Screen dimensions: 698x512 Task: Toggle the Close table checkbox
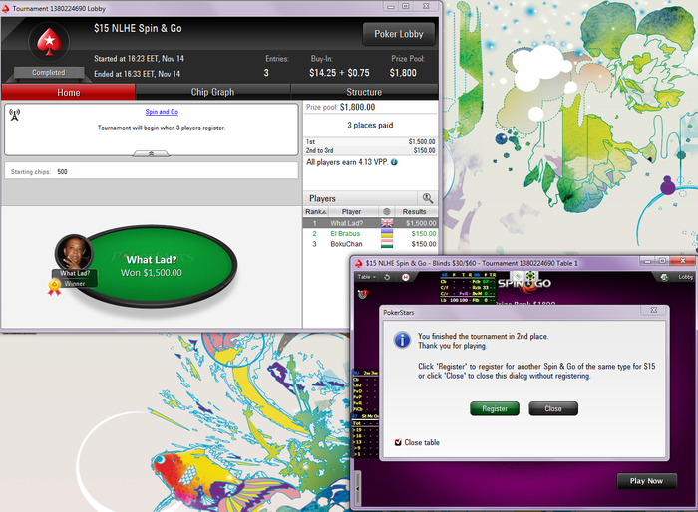coord(398,442)
